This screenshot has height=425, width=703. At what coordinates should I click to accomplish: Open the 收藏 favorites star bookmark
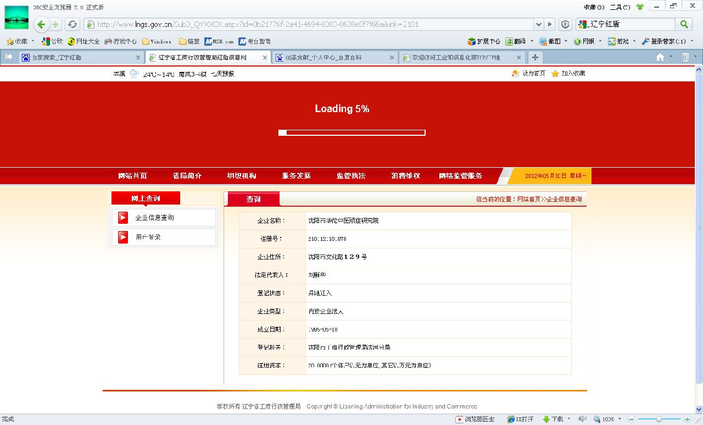pos(16,41)
